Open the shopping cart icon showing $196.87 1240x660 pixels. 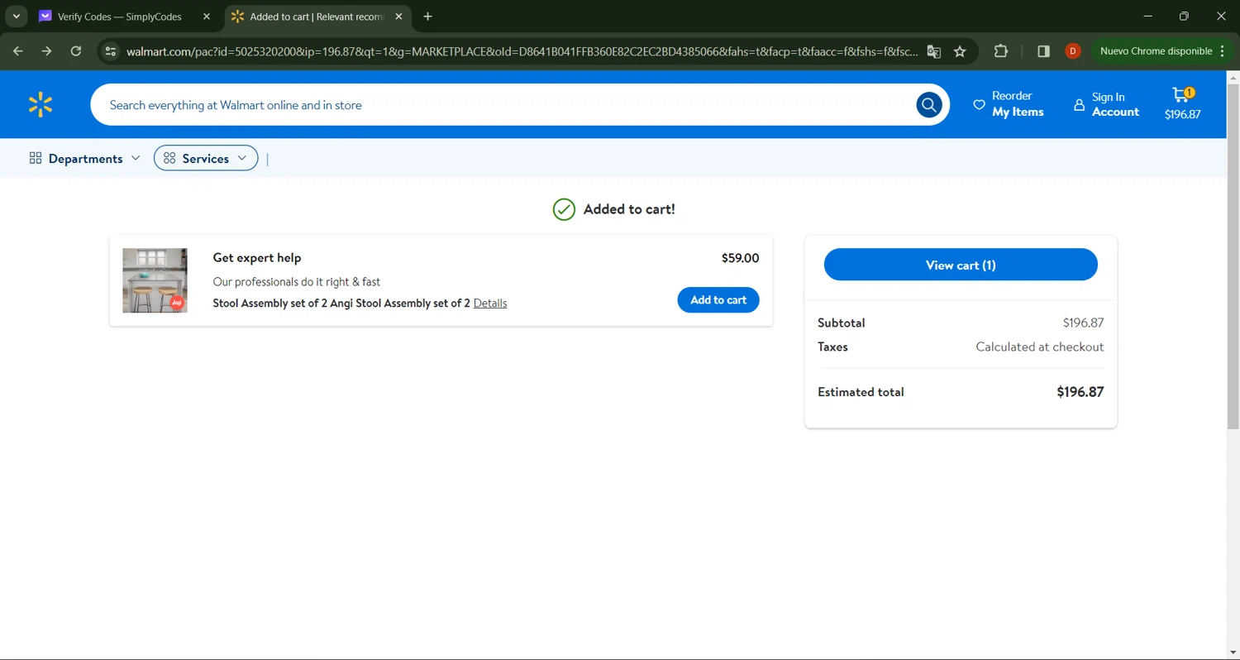point(1182,104)
